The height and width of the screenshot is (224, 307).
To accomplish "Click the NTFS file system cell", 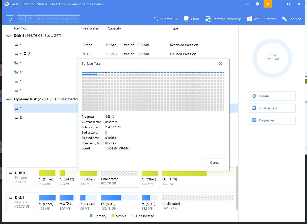I will pyautogui.click(x=86, y=54).
